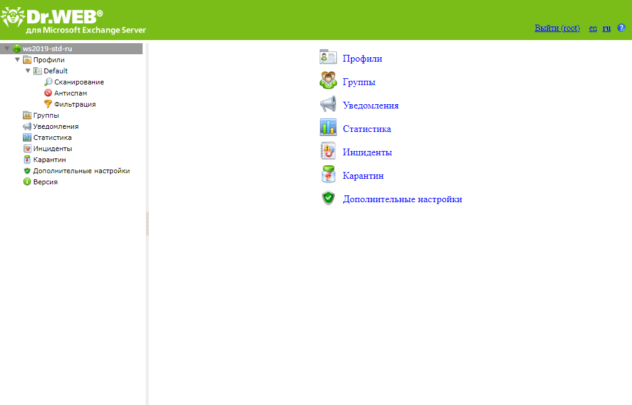Click the Default profile icon in tree
The height and width of the screenshot is (405, 632).
pyautogui.click(x=38, y=71)
